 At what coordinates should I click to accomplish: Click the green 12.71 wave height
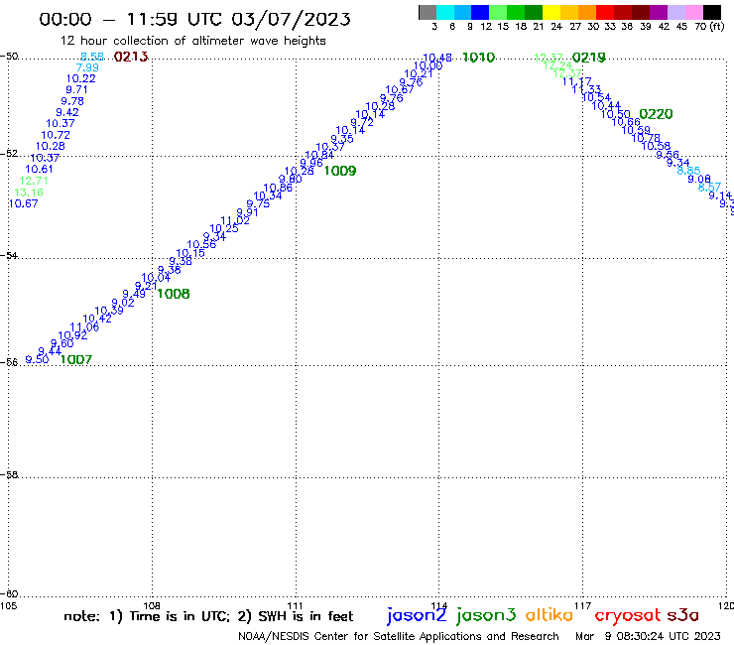(34, 181)
